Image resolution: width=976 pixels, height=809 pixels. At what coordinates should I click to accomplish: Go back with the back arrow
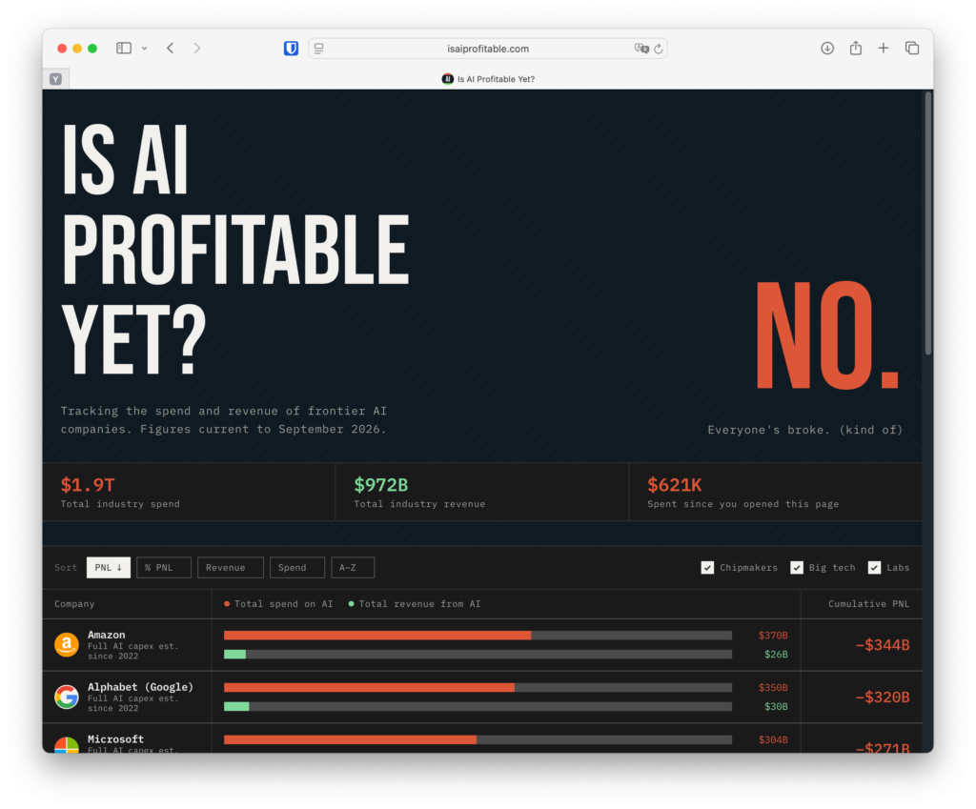171,48
